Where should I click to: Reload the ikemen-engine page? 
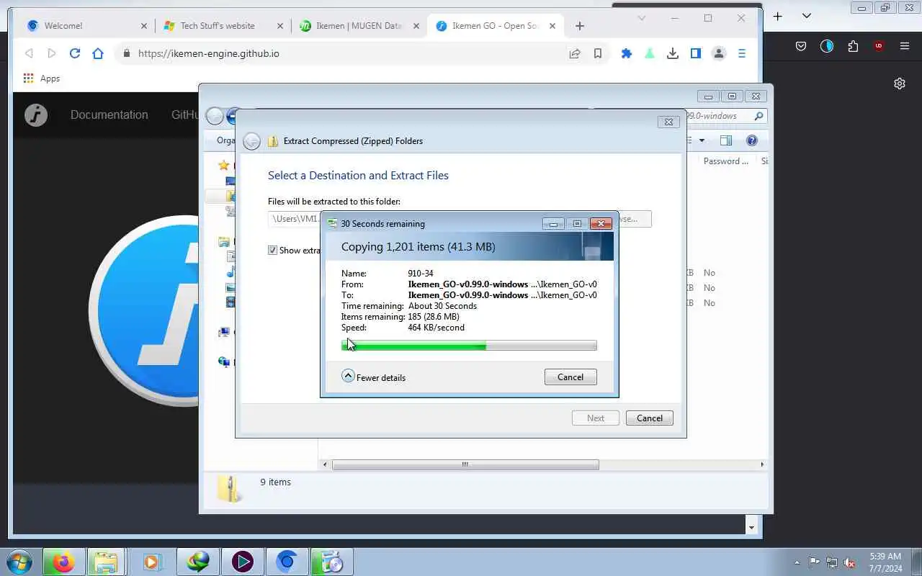pos(75,53)
